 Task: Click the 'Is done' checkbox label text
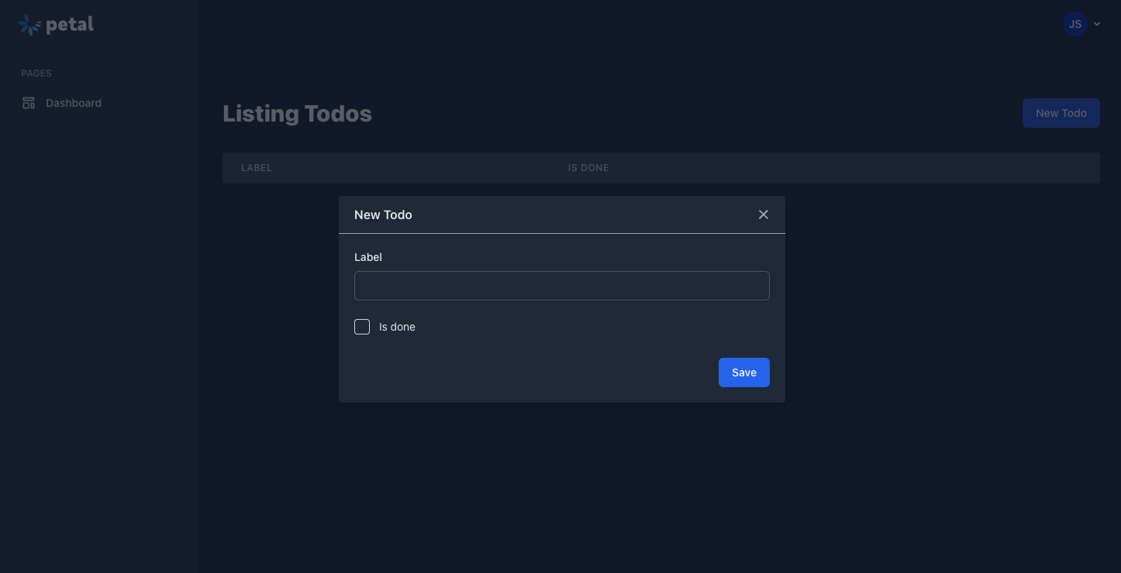[x=397, y=327]
